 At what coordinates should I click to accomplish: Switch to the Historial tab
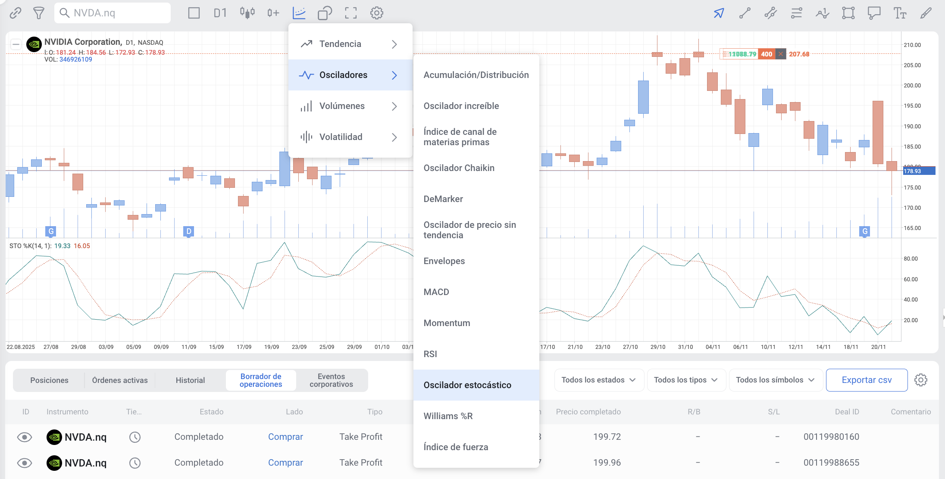tap(190, 380)
